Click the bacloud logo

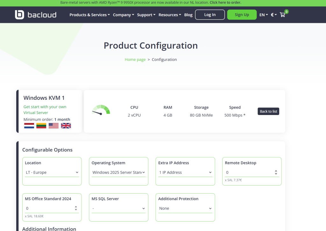(x=36, y=15)
